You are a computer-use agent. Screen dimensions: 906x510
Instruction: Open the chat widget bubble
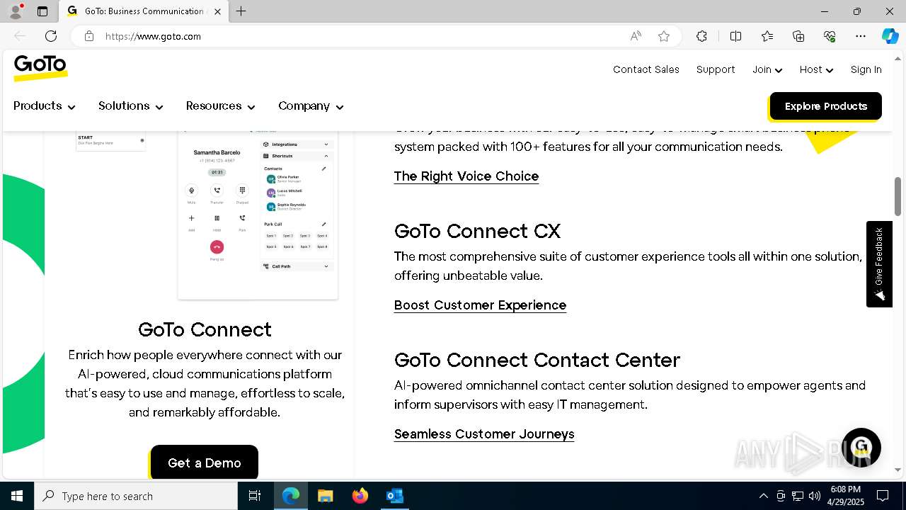[x=861, y=447]
